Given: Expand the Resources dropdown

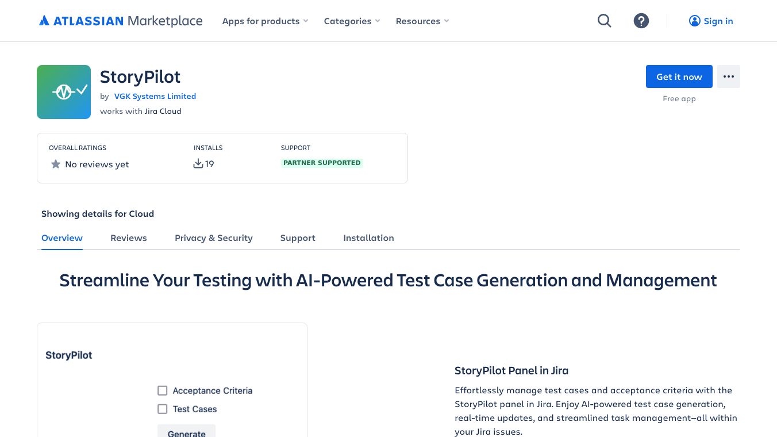Looking at the screenshot, I should pyautogui.click(x=422, y=21).
